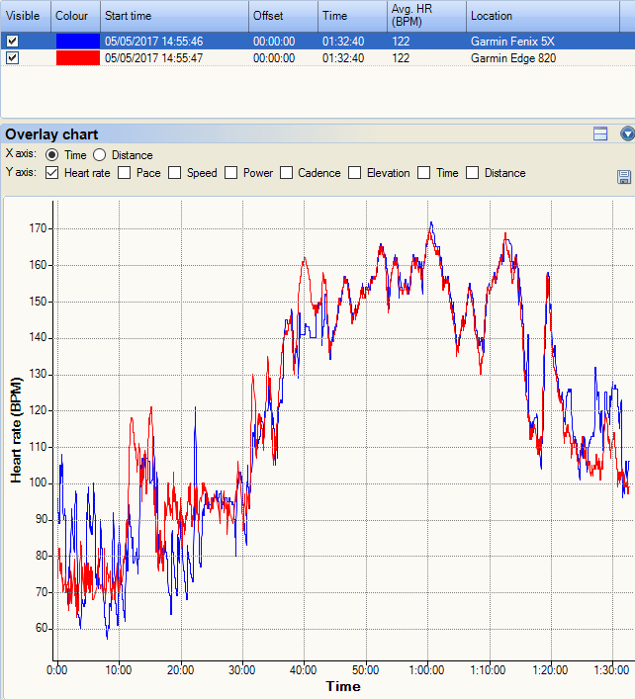The image size is (635, 699).
Task: Toggle visibility of the Garmin Edge 820 row
Action: 12,58
